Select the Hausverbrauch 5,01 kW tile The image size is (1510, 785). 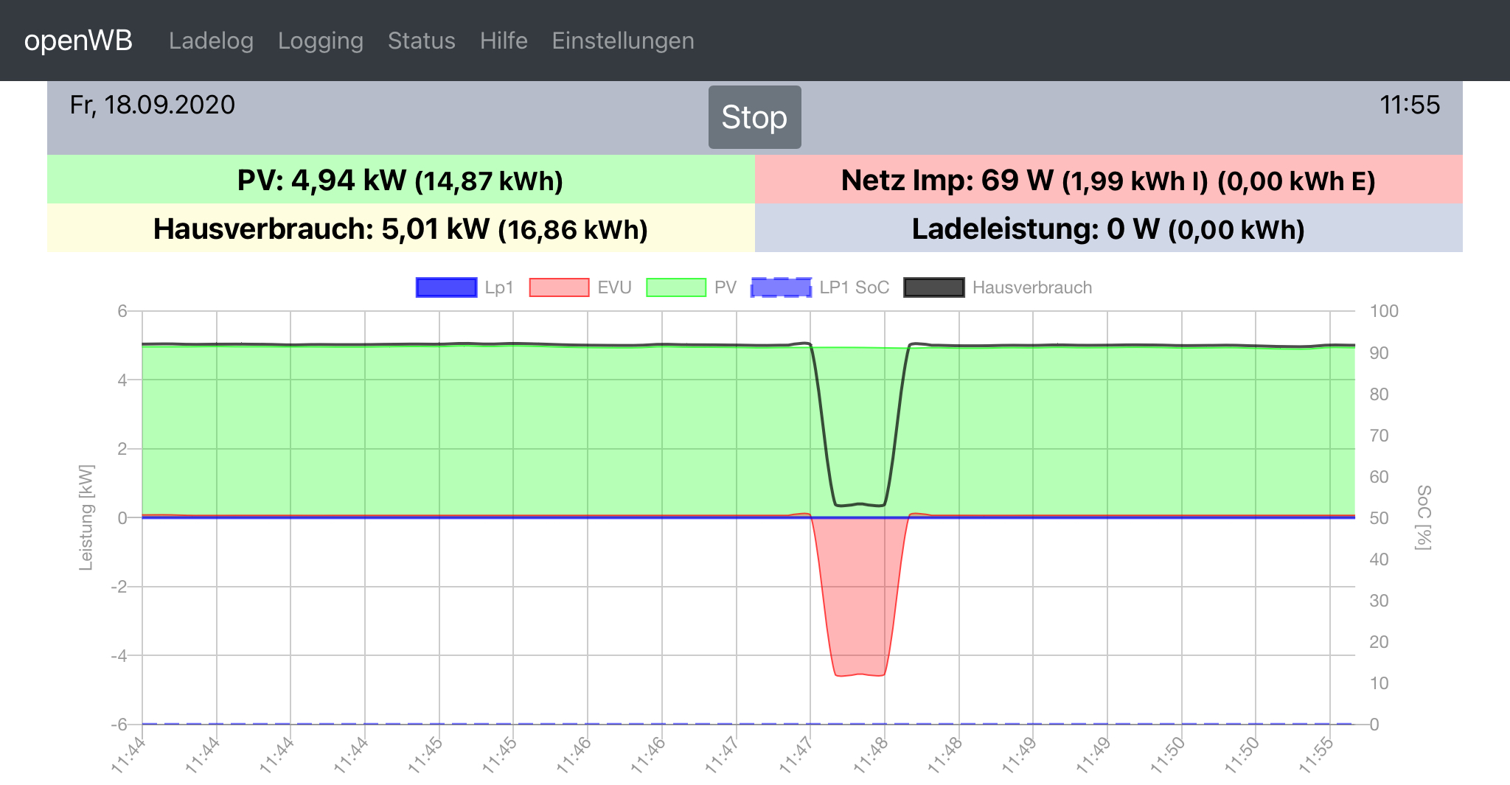(x=401, y=228)
